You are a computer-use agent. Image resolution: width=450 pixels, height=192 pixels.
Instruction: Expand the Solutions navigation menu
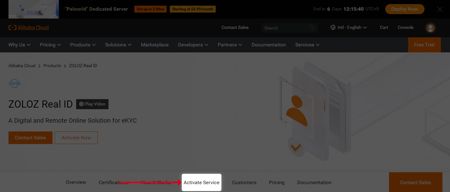tap(118, 45)
